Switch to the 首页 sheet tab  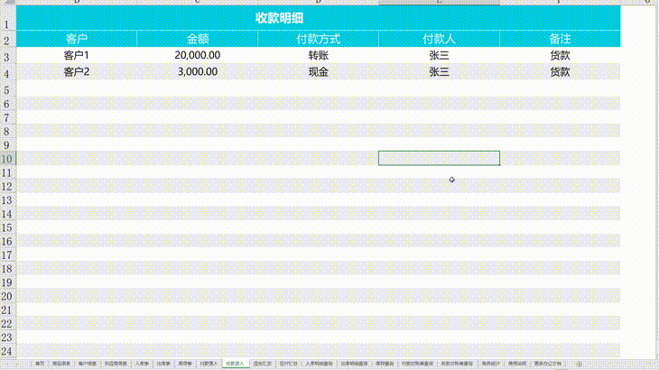pyautogui.click(x=39, y=364)
